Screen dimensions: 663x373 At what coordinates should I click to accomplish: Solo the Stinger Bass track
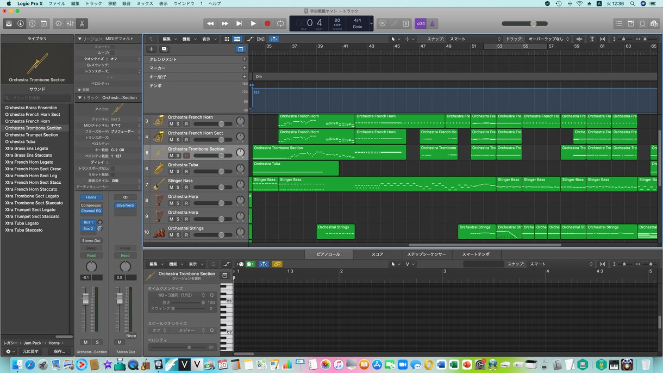pyautogui.click(x=178, y=187)
